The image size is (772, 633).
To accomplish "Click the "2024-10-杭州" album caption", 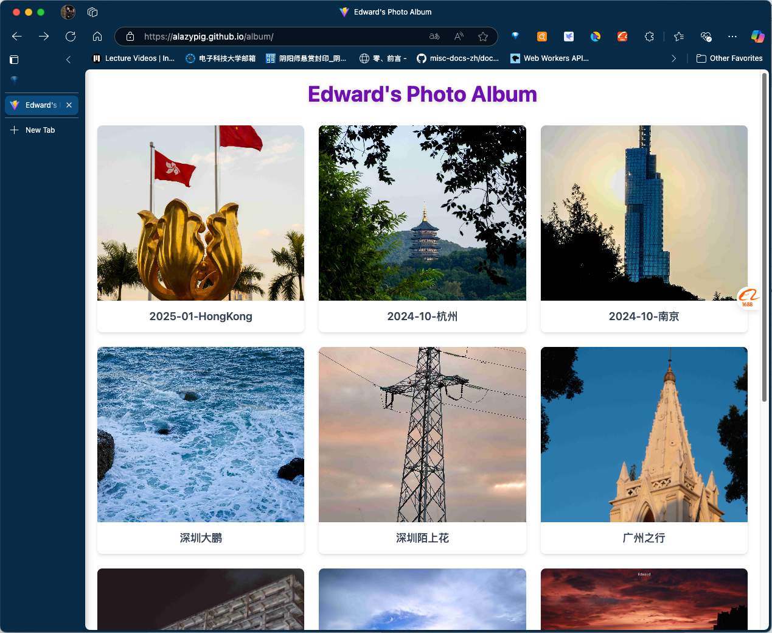I will (422, 316).
